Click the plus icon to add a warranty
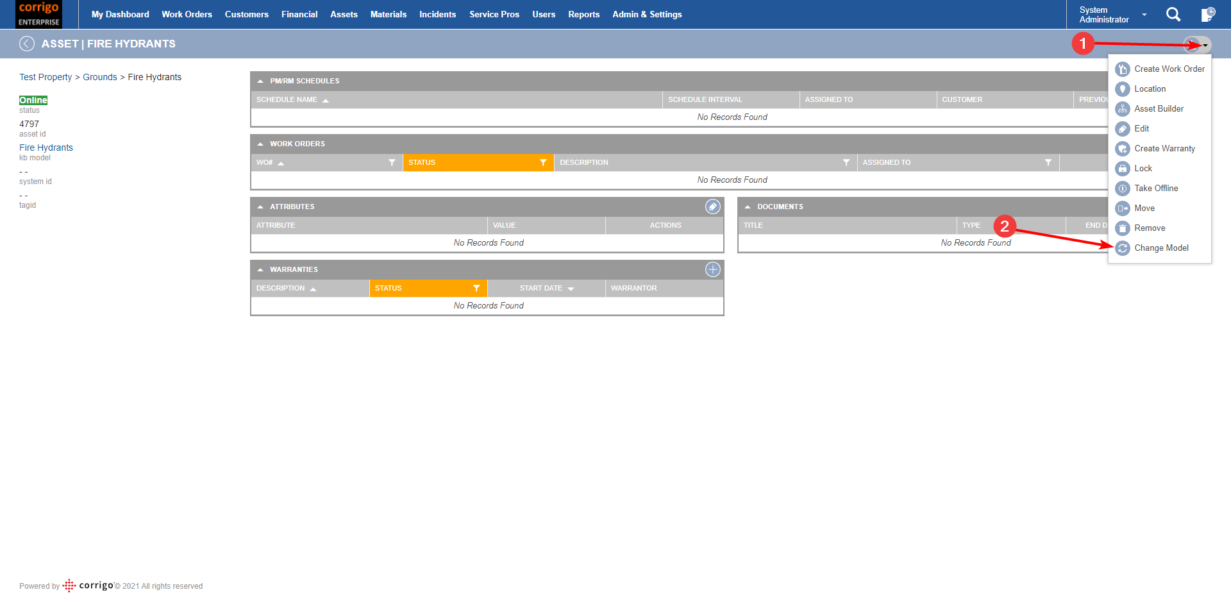 pyautogui.click(x=712, y=269)
